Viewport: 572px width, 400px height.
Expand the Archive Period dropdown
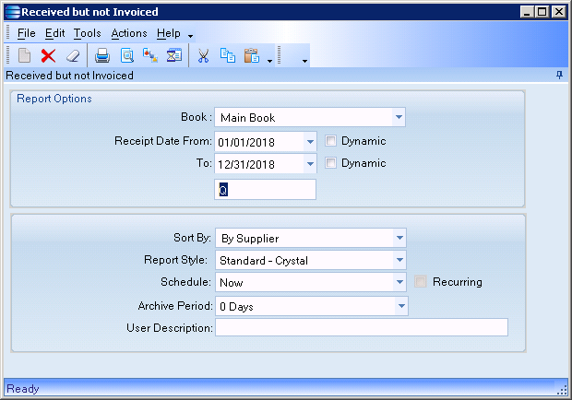coord(401,306)
